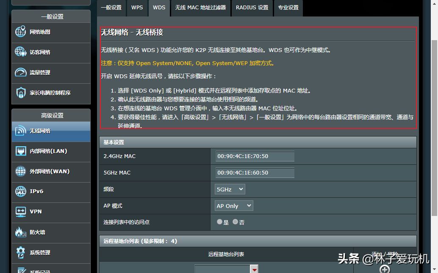Open 访客网络 guest network icon
Viewport: 438px width, 273px height.
coord(21,52)
